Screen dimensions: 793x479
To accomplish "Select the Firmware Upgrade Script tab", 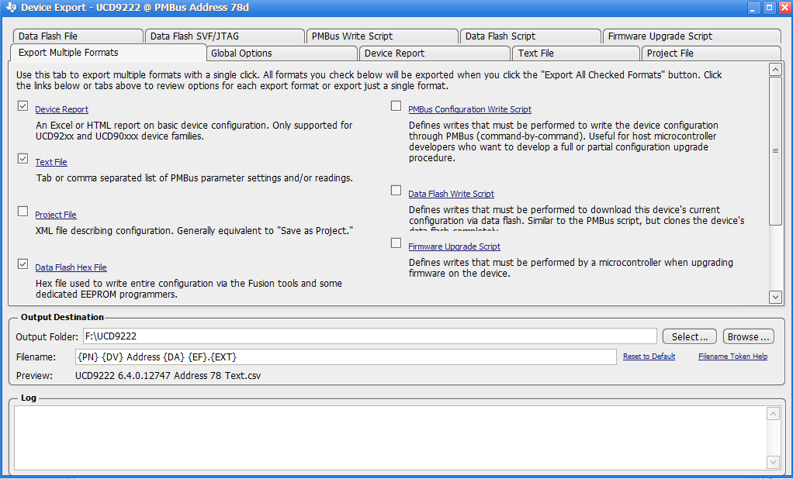I will (x=692, y=36).
